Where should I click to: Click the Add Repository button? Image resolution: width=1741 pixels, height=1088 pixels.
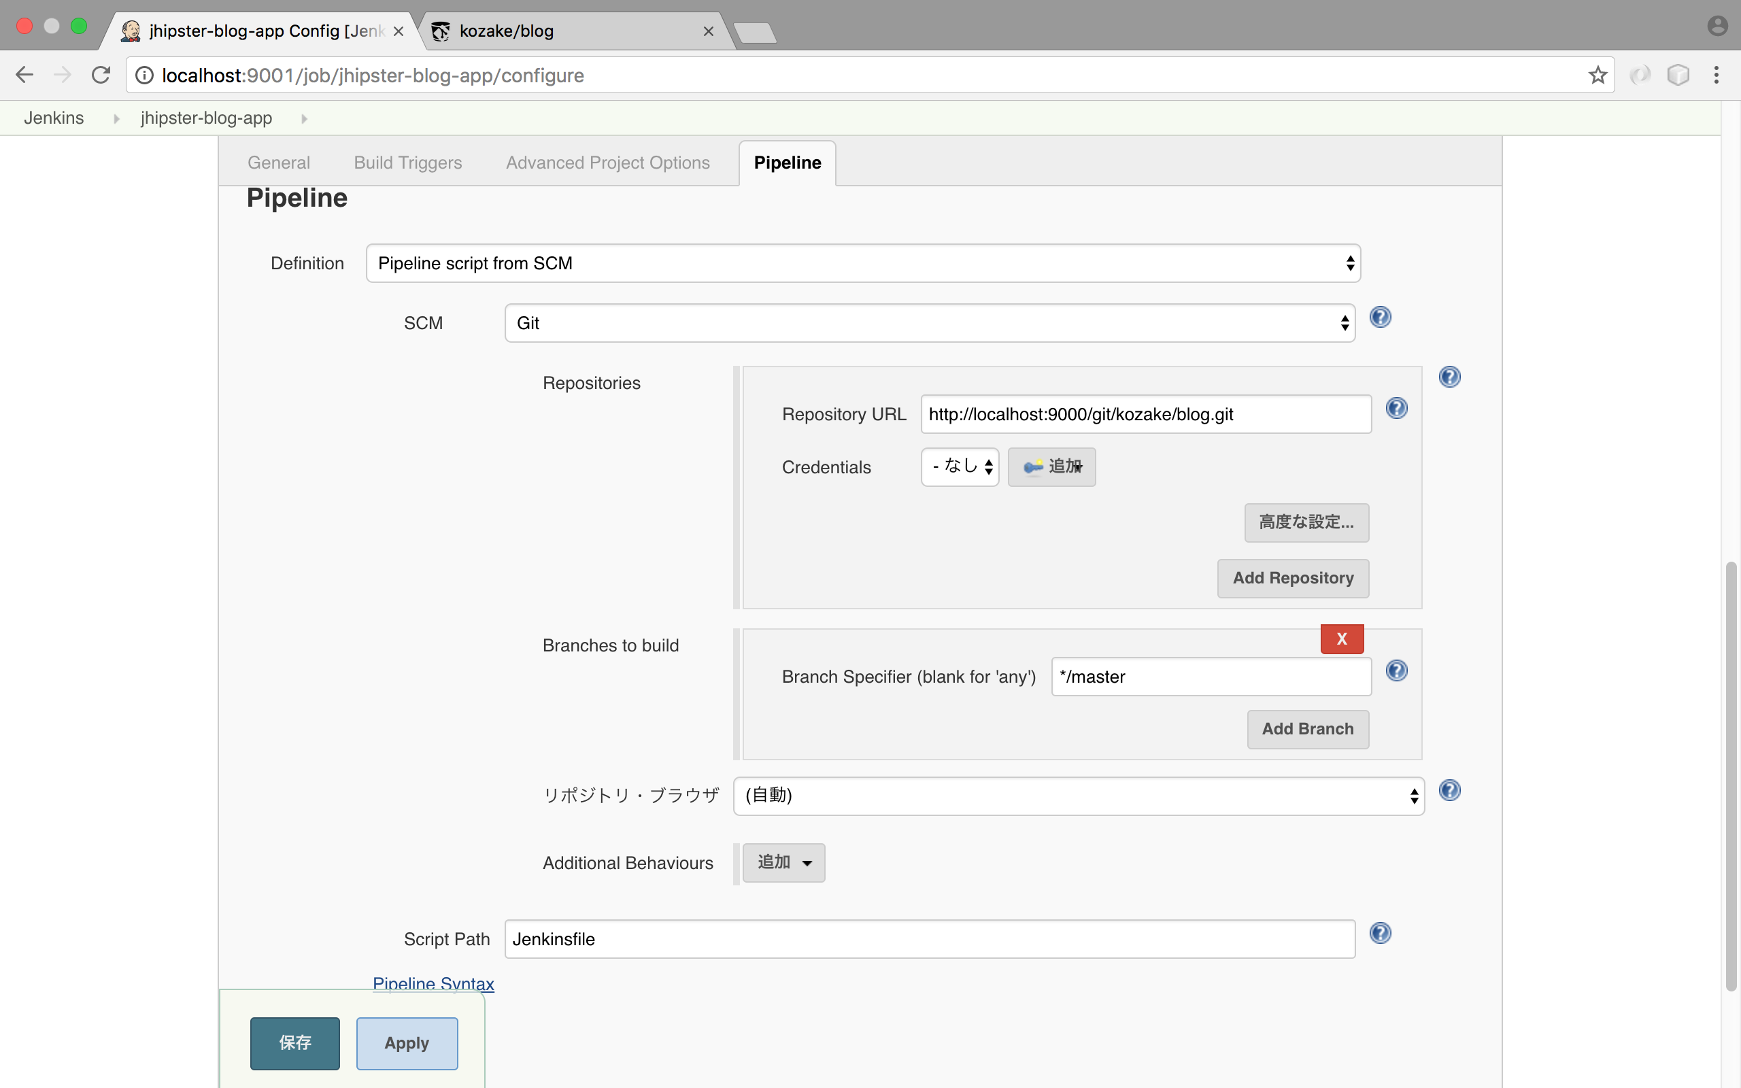click(x=1293, y=579)
